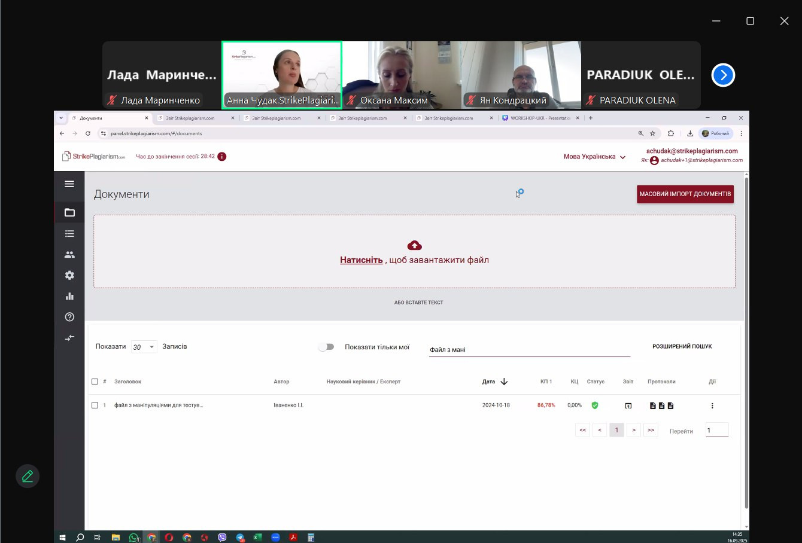Image resolution: width=802 pixels, height=543 pixels.
Task: Check the select-all checkbox in table header
Action: coord(95,382)
